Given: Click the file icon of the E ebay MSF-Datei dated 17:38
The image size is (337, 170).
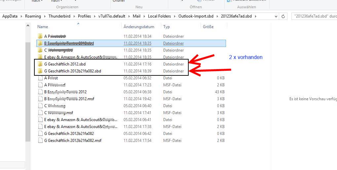Looking at the screenshot, I should coord(40,127).
